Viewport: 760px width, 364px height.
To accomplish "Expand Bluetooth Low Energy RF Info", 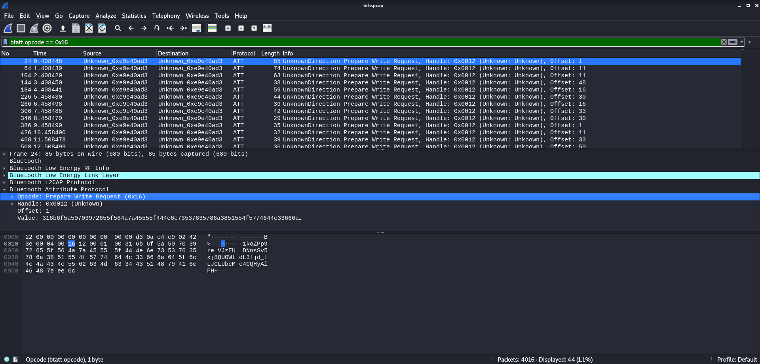I will tap(4, 168).
